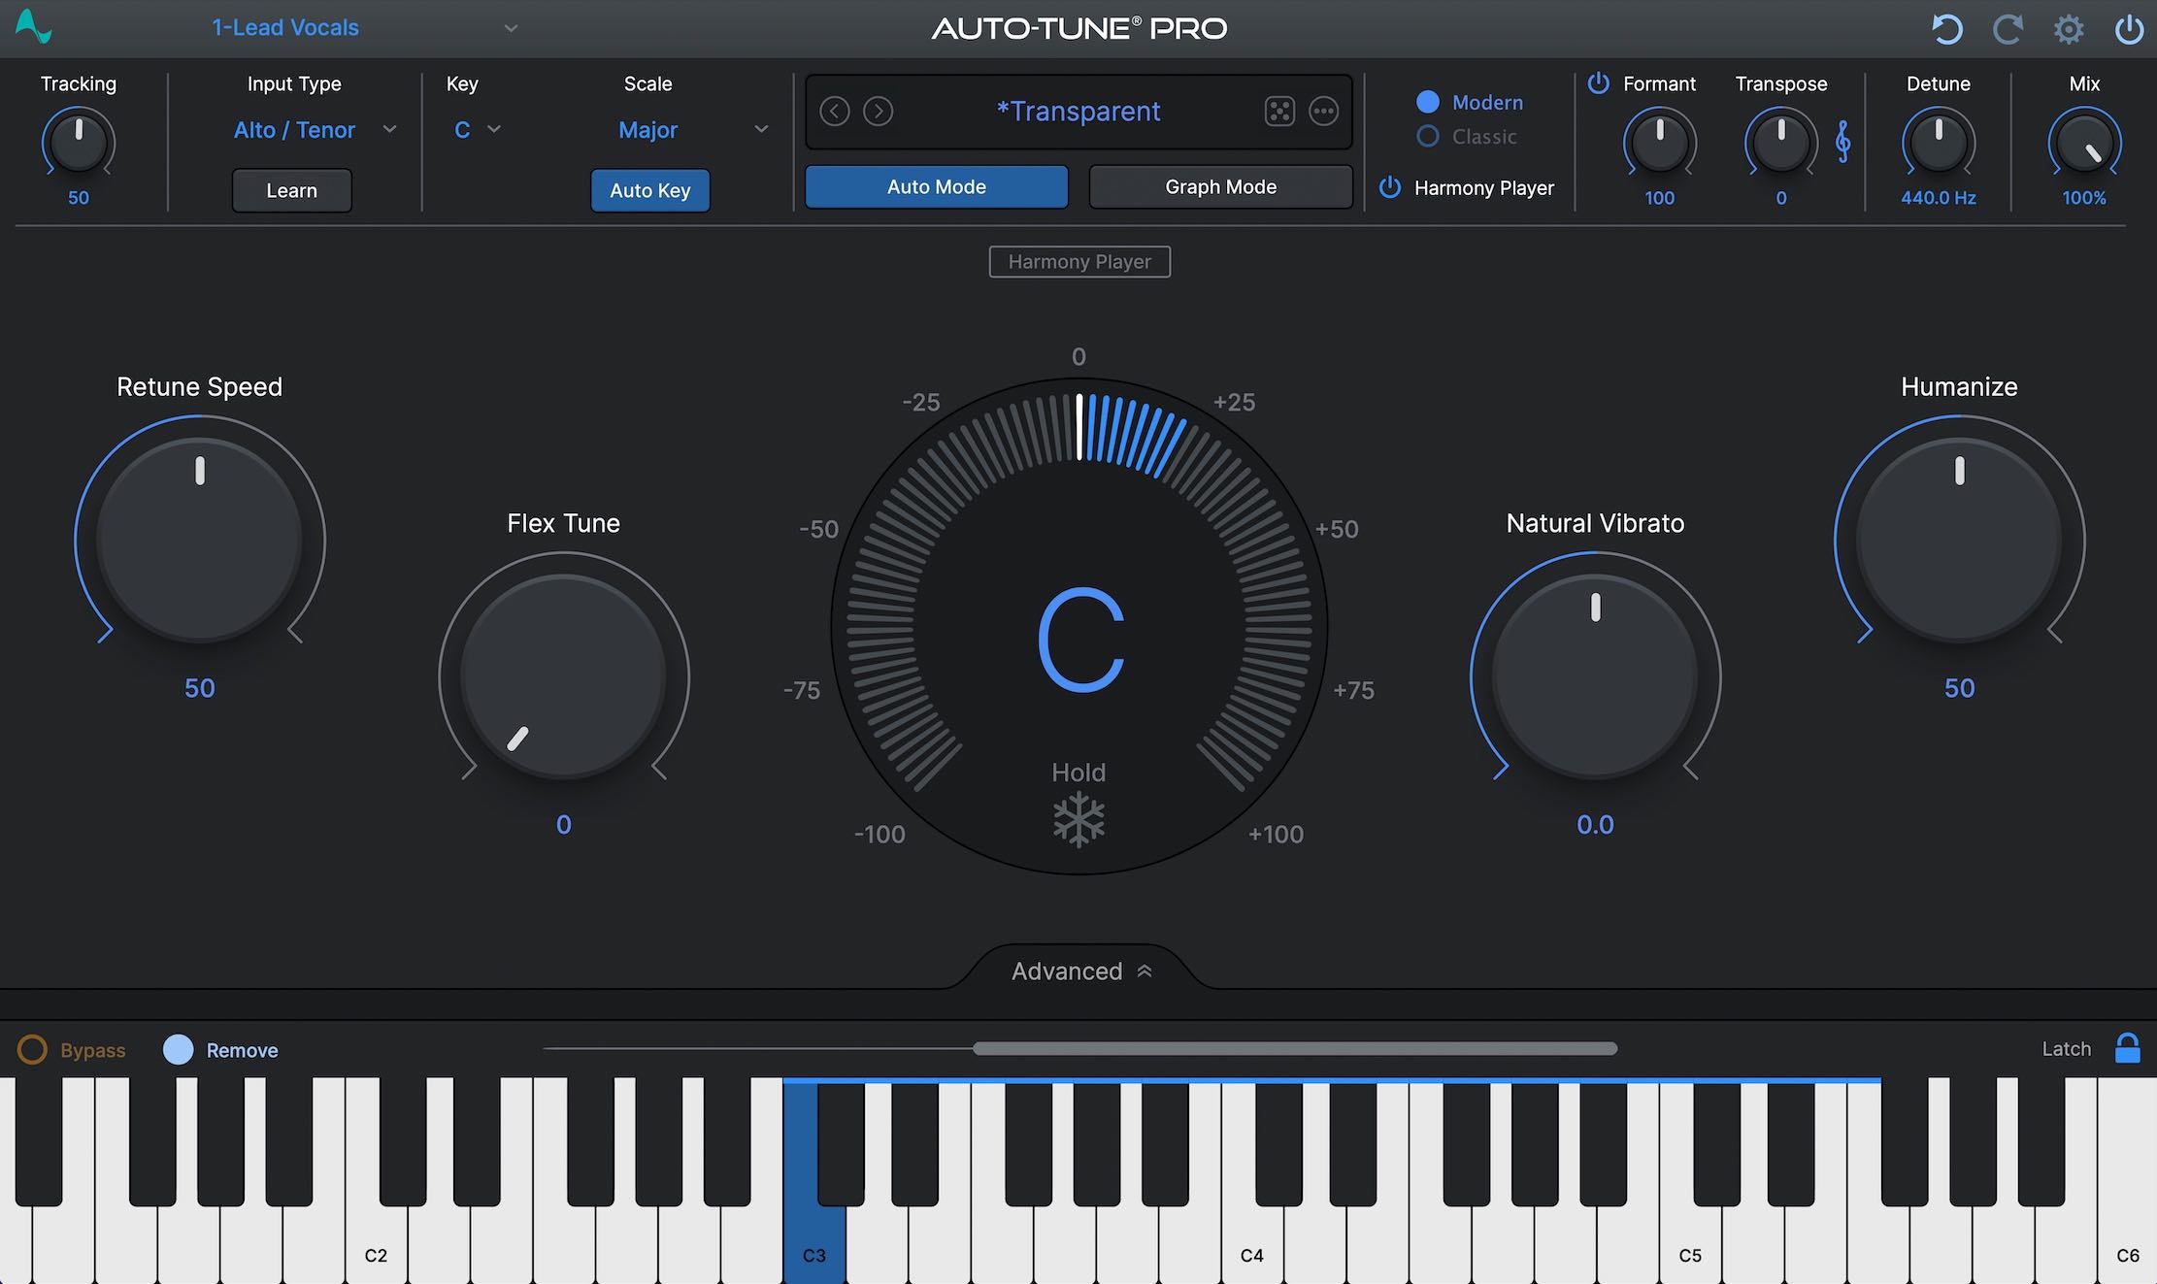
Task: Expand the Advanced panel
Action: 1080,971
